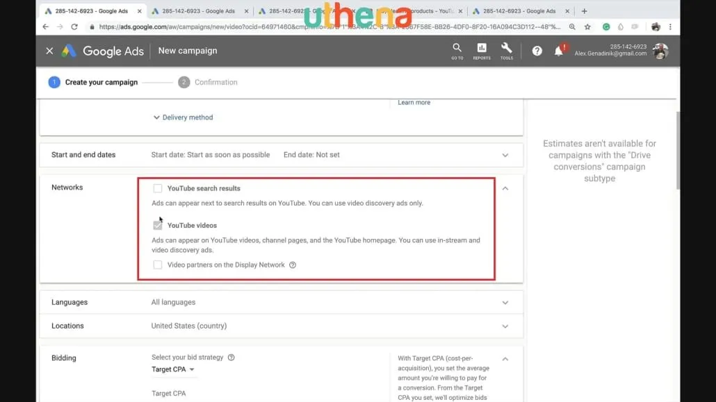Collapse the Networks section chevron
Viewport: 716px width, 402px height.
point(505,188)
